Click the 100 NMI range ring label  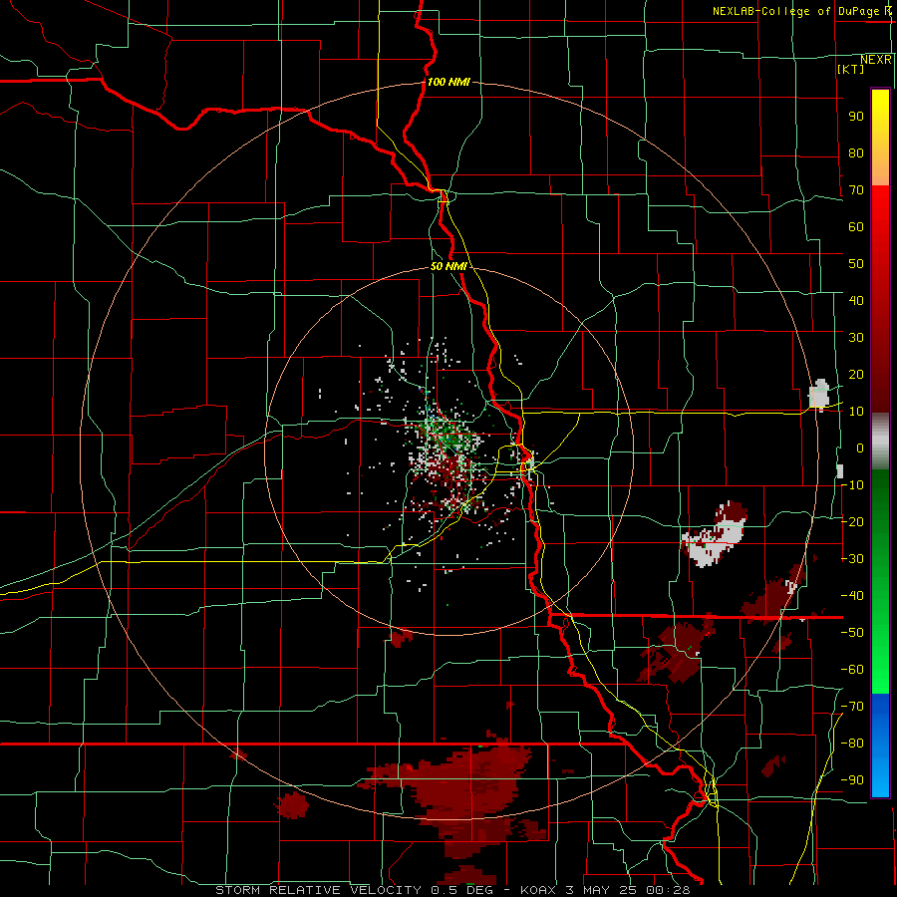pos(448,82)
